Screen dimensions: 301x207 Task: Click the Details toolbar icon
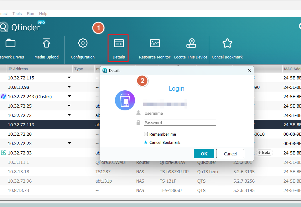coord(119,43)
